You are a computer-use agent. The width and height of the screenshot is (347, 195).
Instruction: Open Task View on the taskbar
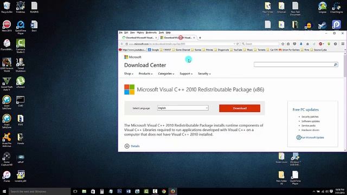coord(75,191)
